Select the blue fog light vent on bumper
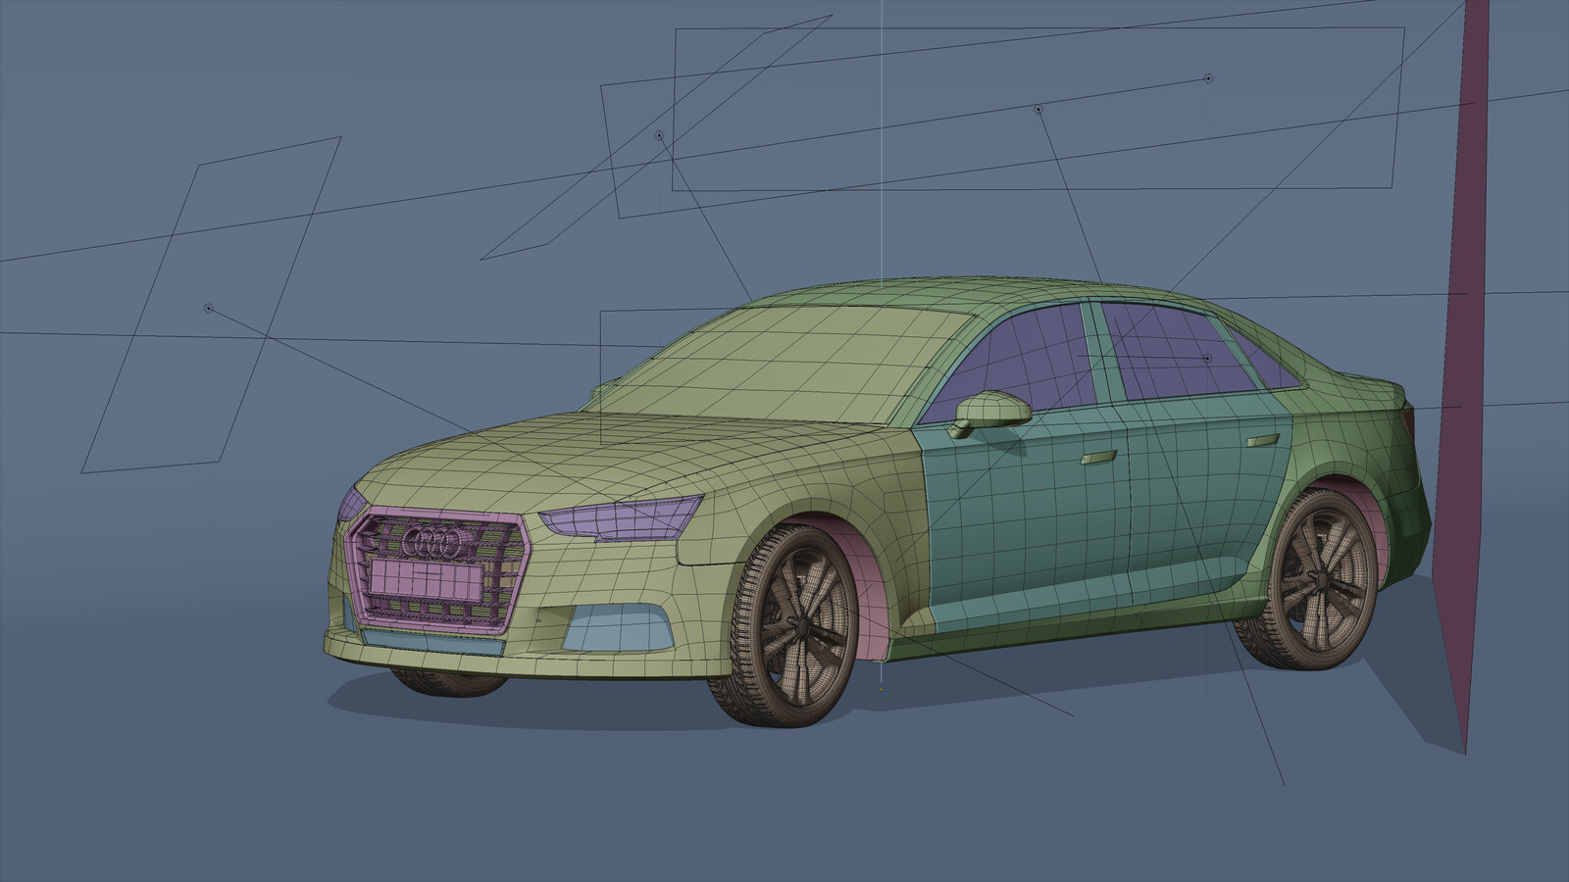This screenshot has height=882, width=1569. pos(618,628)
